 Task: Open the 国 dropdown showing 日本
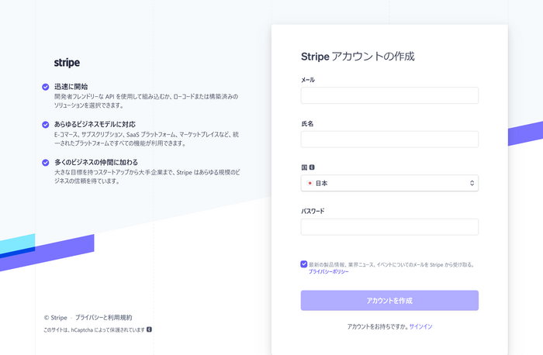click(x=389, y=183)
